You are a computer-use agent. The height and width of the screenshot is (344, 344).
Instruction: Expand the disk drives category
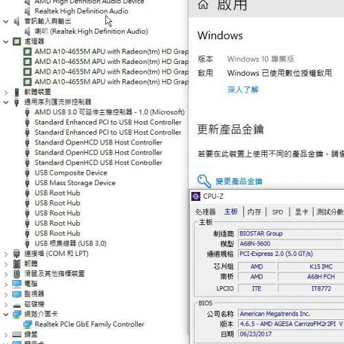click(x=6, y=304)
